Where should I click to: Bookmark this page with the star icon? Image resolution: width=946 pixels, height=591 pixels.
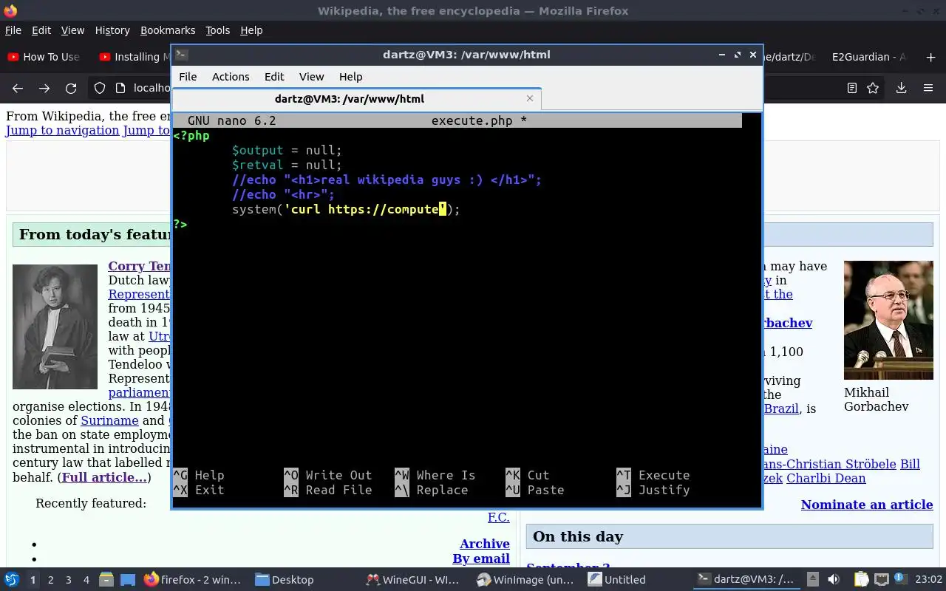pos(873,88)
